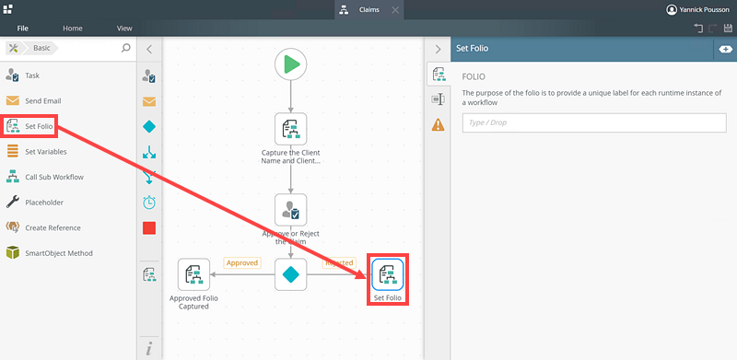
Task: Click the decision diamond node on canvas
Action: pyautogui.click(x=290, y=274)
